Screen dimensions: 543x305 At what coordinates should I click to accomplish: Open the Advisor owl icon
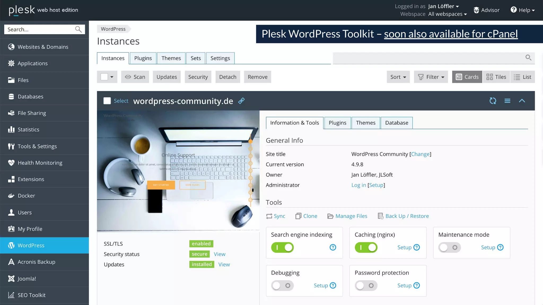click(x=476, y=10)
